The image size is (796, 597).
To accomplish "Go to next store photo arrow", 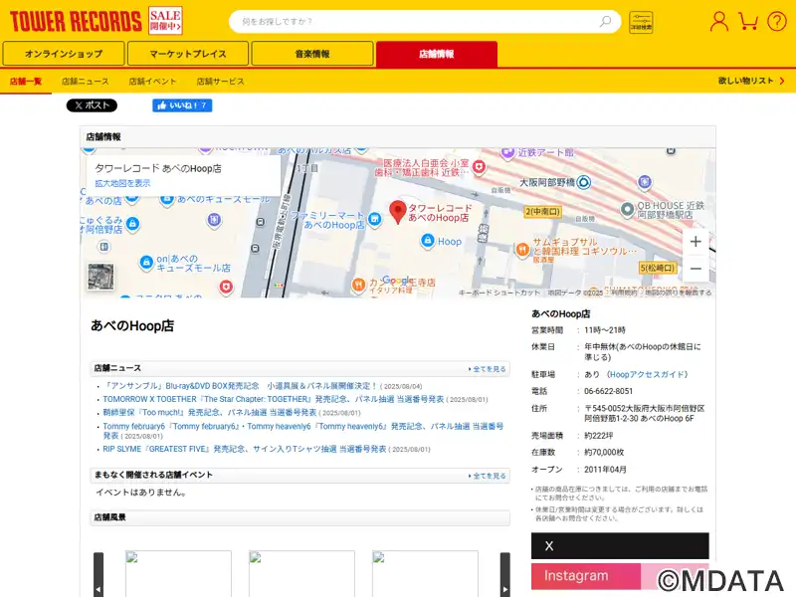I will 505,574.
